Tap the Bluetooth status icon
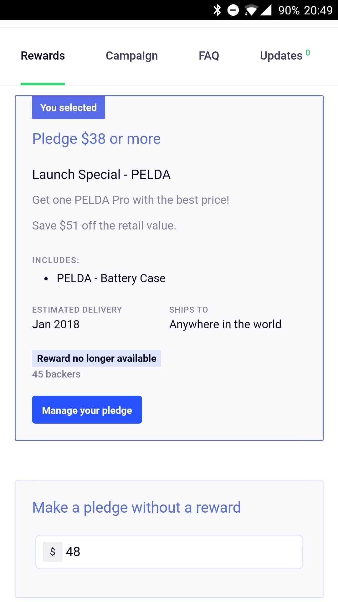338x602 pixels. click(x=217, y=10)
